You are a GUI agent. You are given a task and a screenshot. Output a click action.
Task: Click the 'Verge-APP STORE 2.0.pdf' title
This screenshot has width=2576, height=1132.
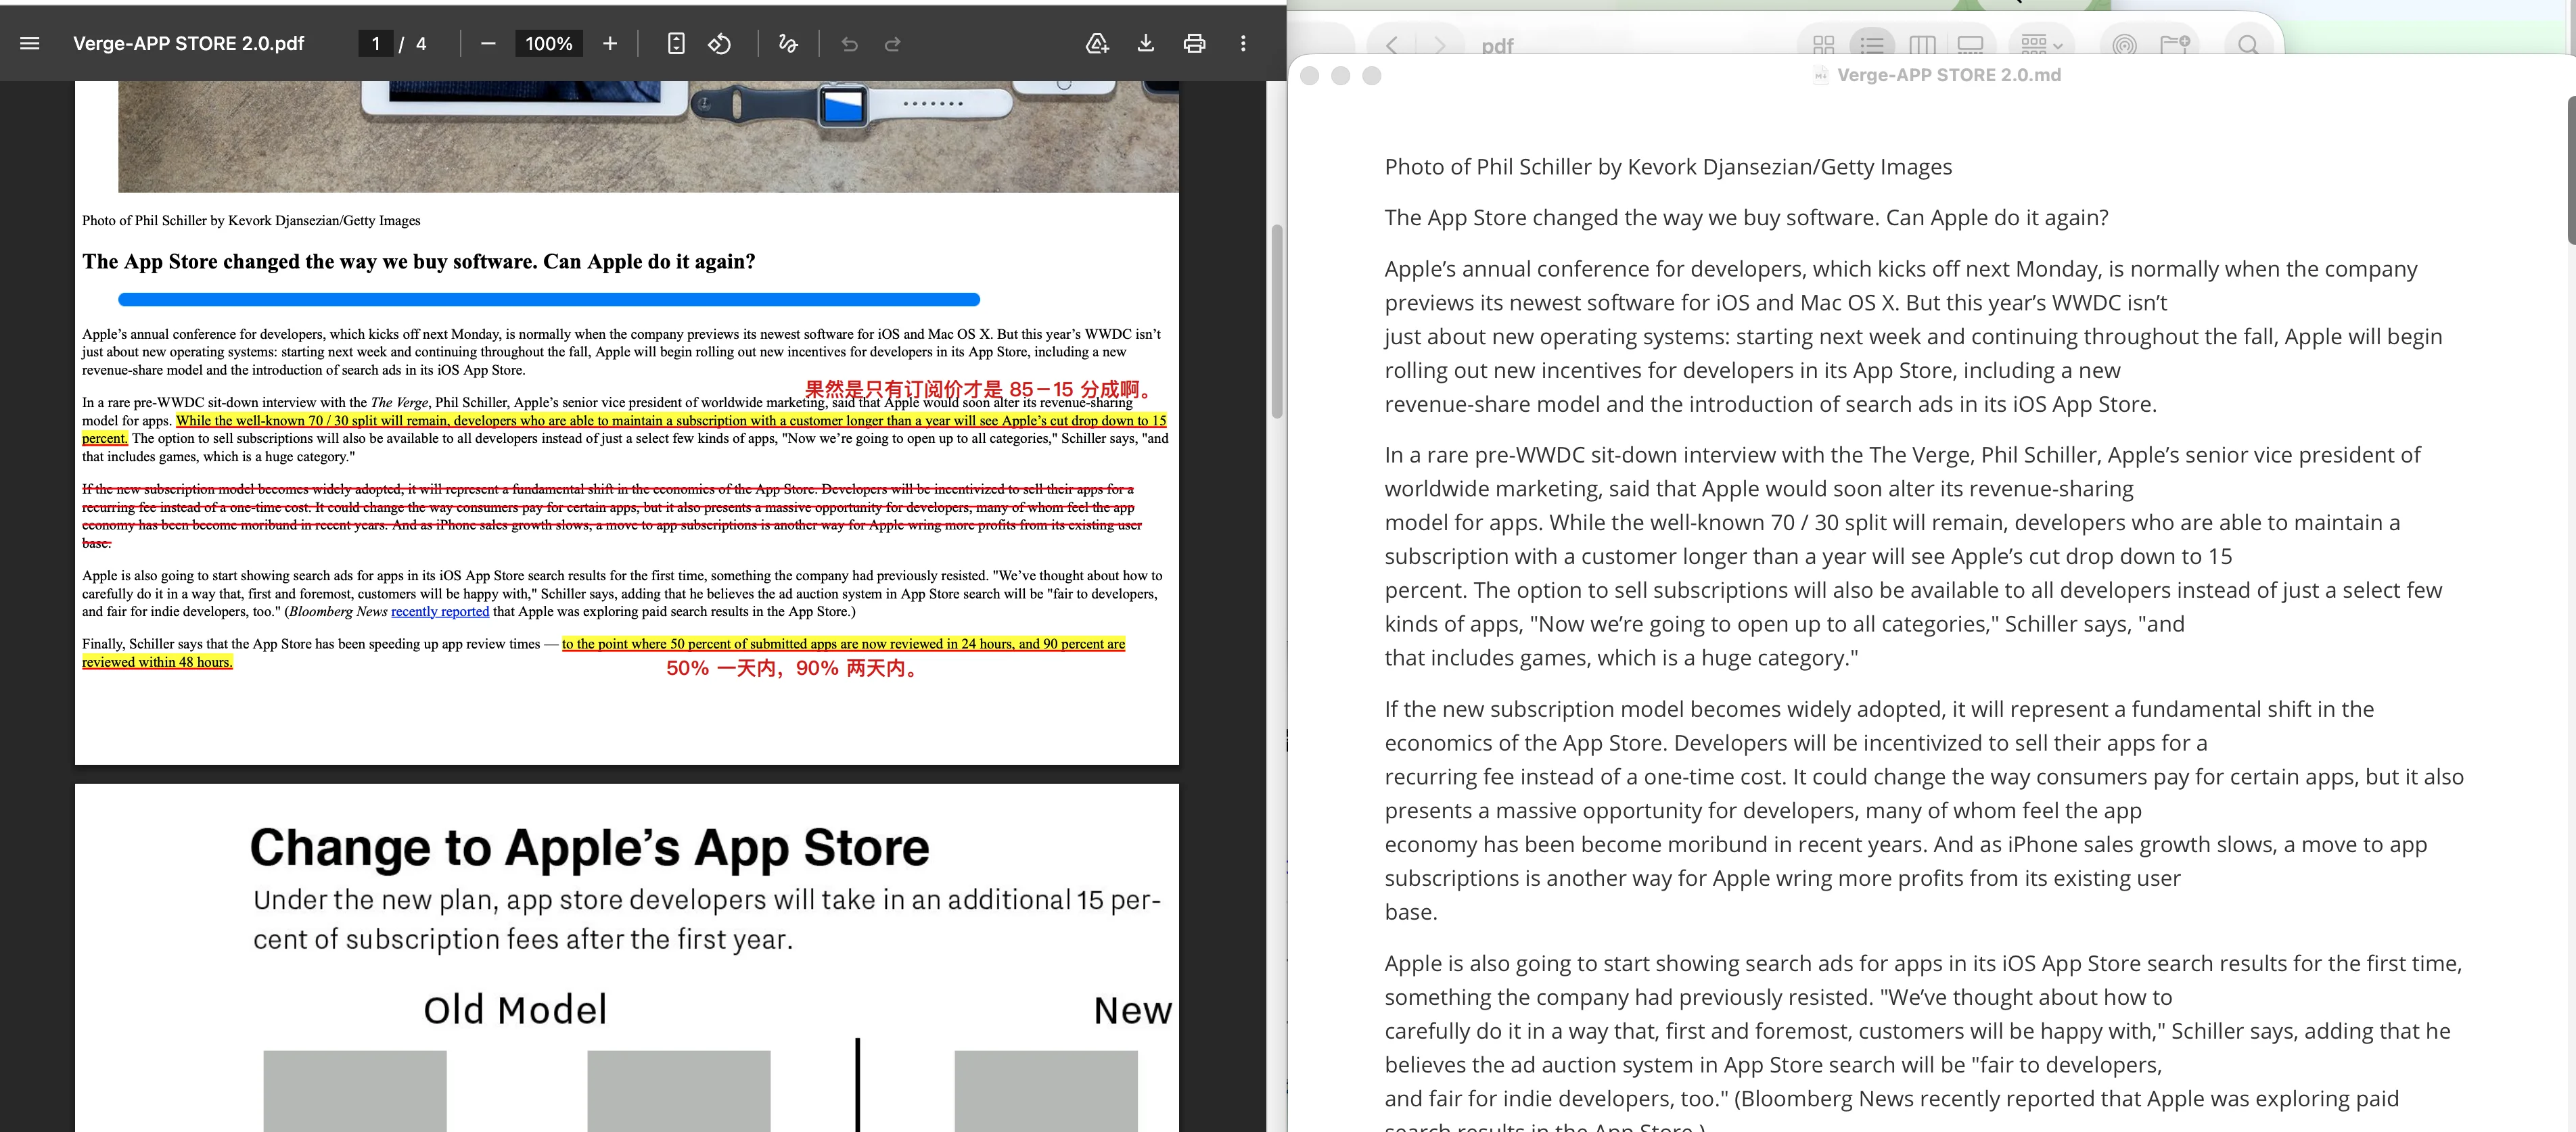189,43
